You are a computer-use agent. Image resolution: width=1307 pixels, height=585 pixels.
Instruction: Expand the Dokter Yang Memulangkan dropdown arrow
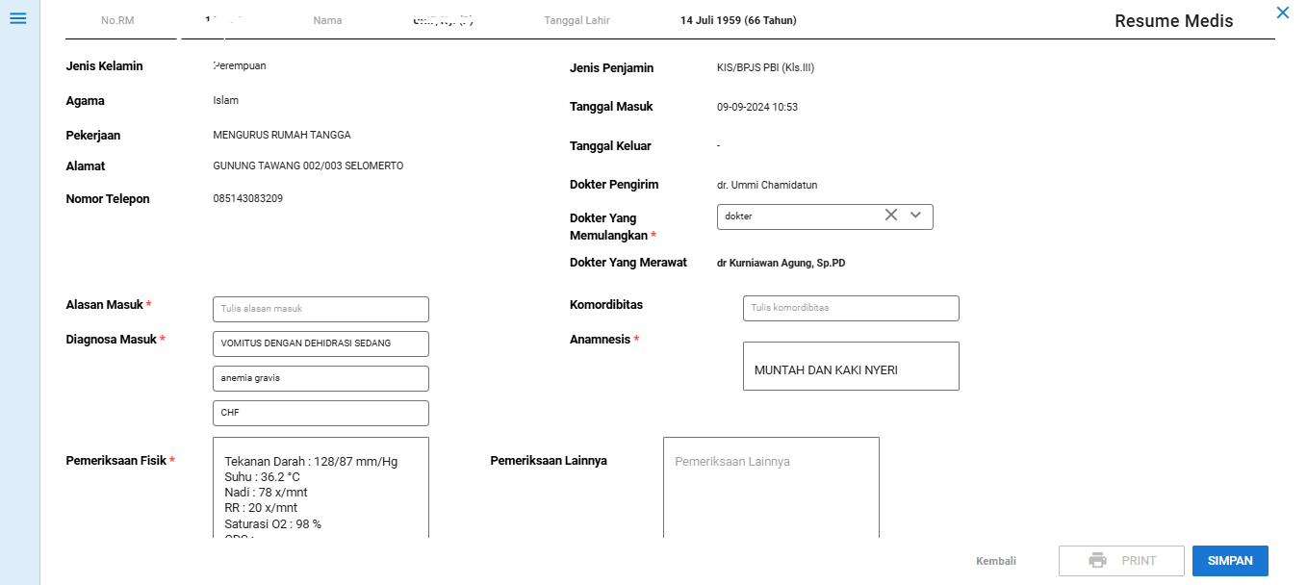pos(915,216)
